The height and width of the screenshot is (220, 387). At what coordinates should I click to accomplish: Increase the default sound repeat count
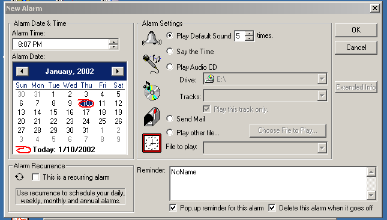250,34
